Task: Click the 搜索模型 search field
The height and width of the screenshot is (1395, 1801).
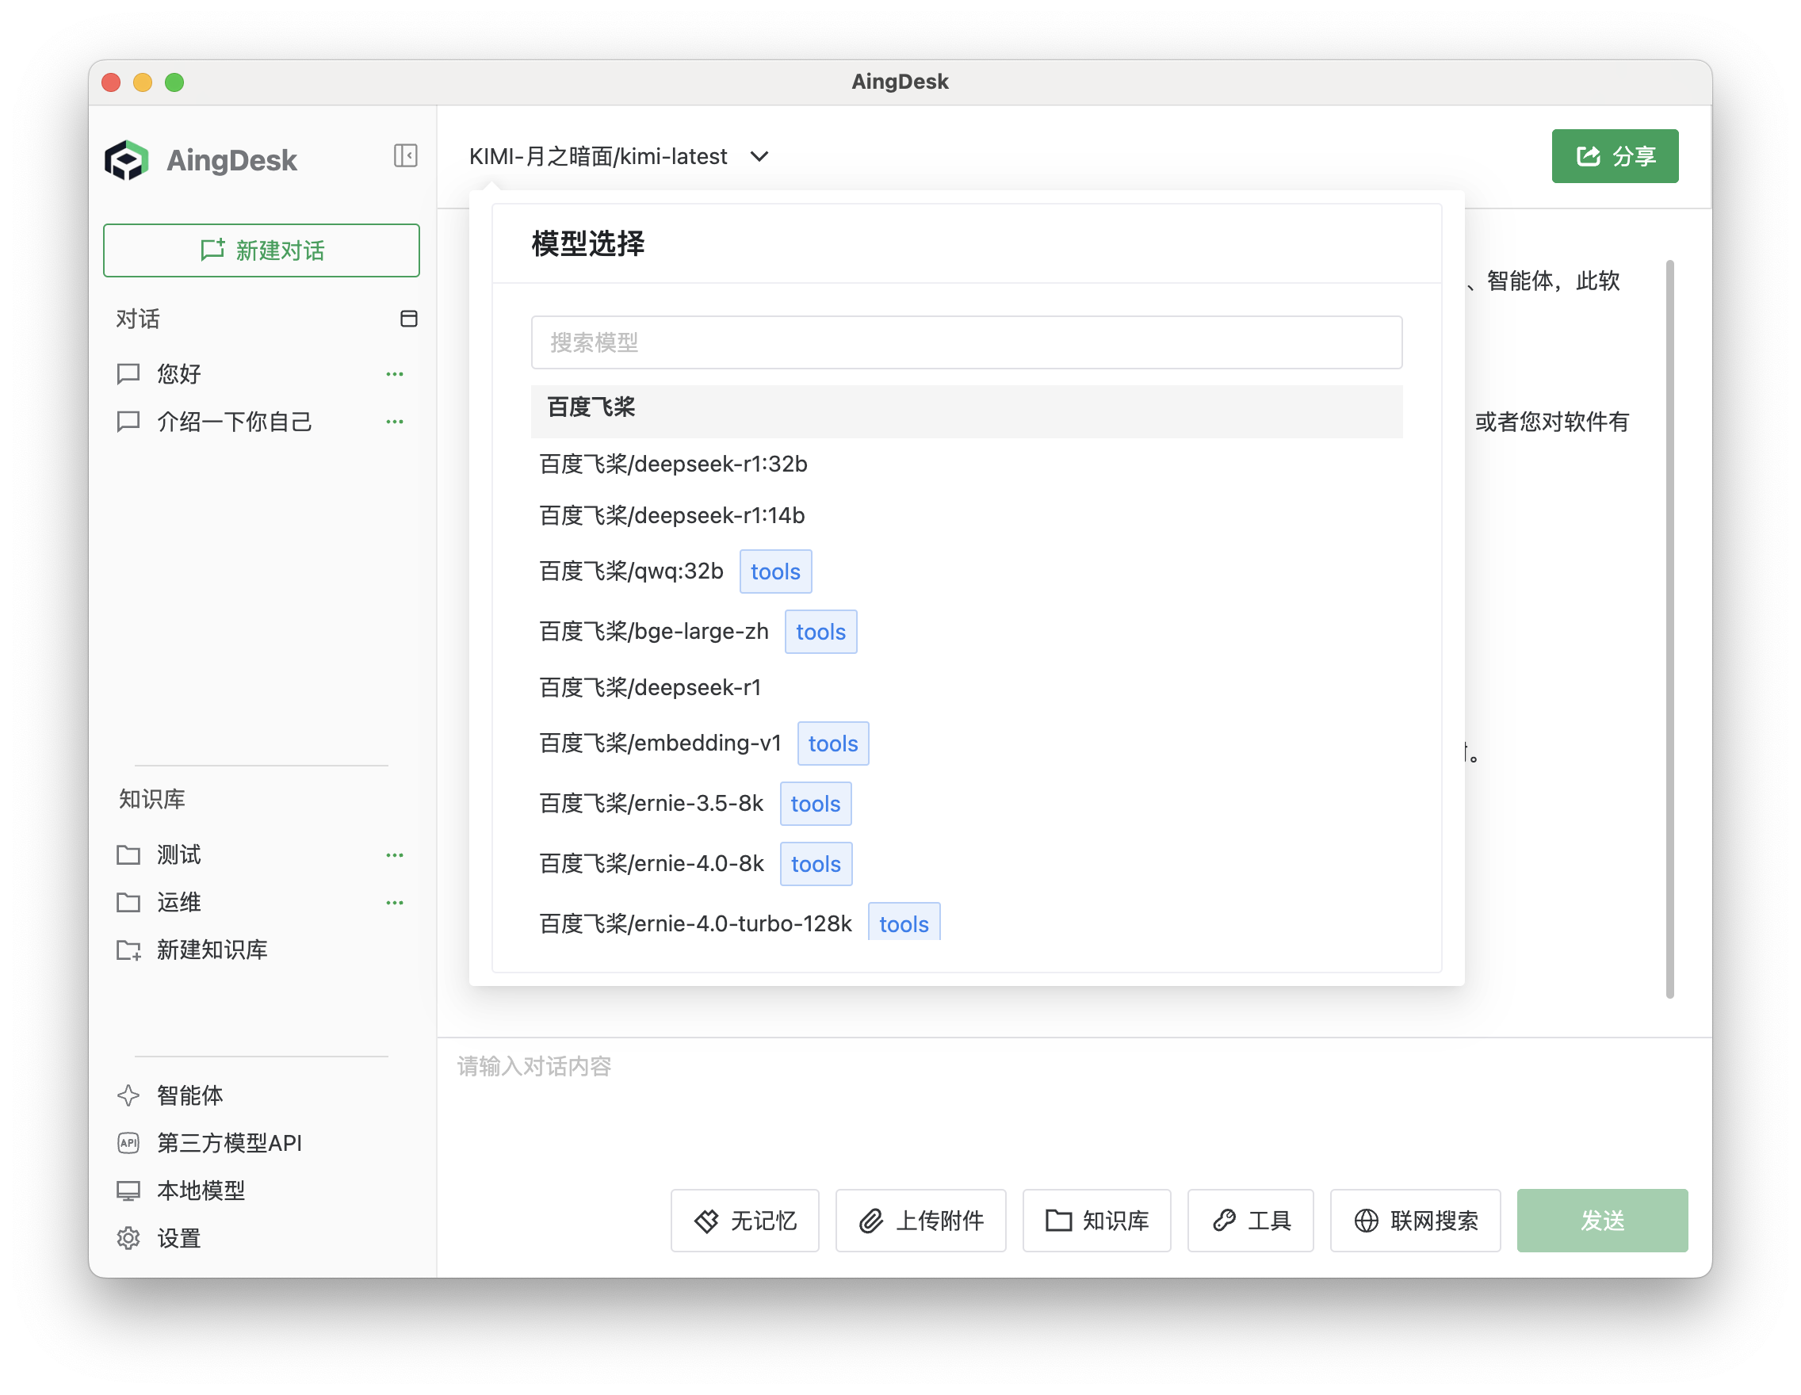Action: [966, 343]
